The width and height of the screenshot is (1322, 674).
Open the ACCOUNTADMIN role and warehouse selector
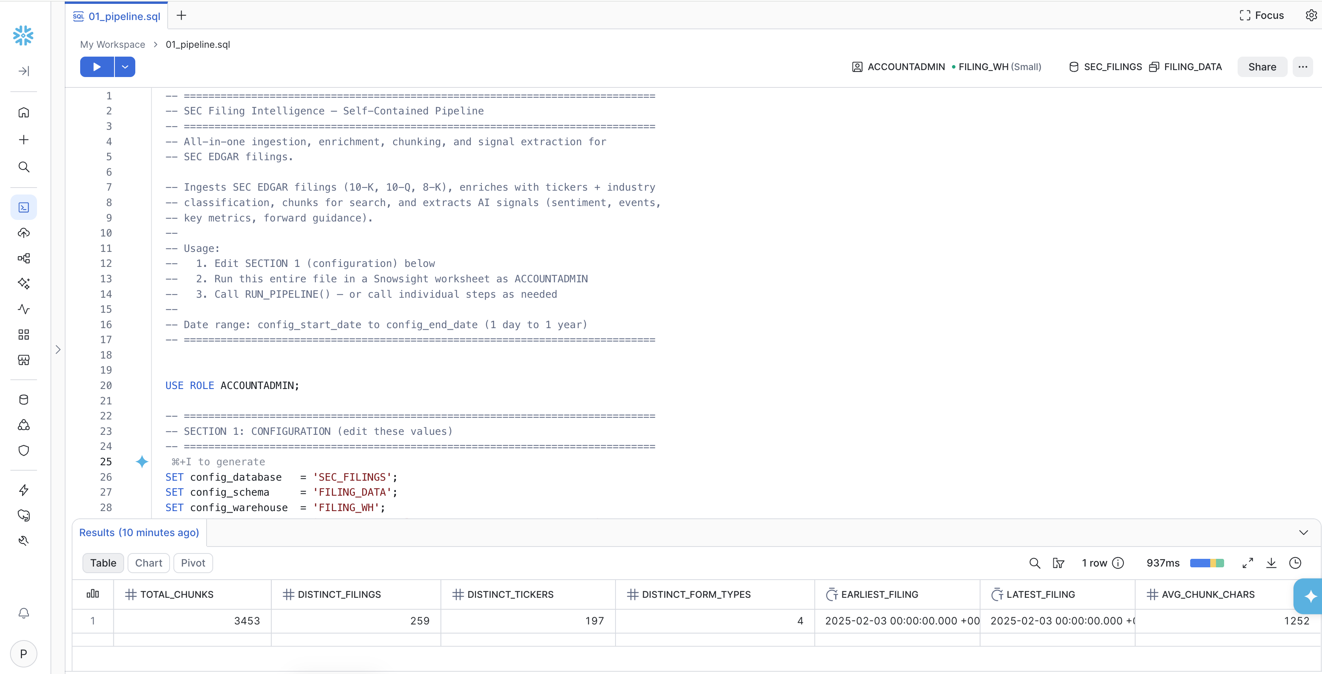(946, 67)
